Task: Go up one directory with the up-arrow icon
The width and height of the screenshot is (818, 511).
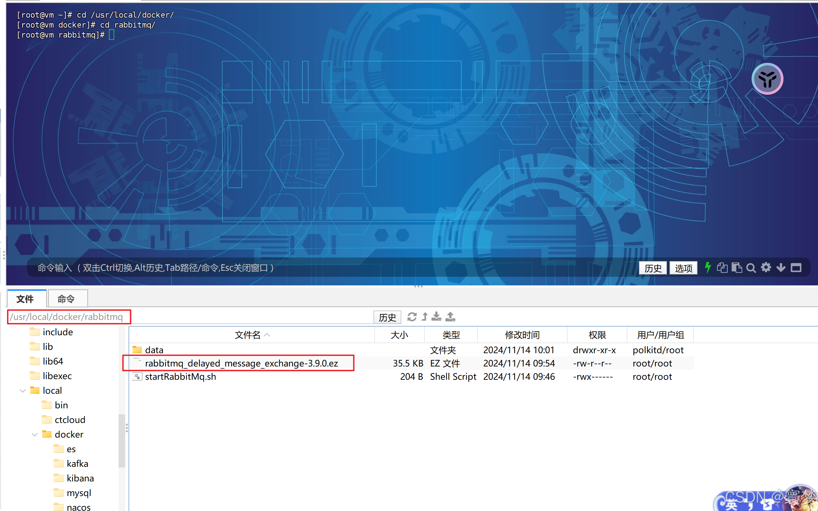Action: click(x=424, y=317)
